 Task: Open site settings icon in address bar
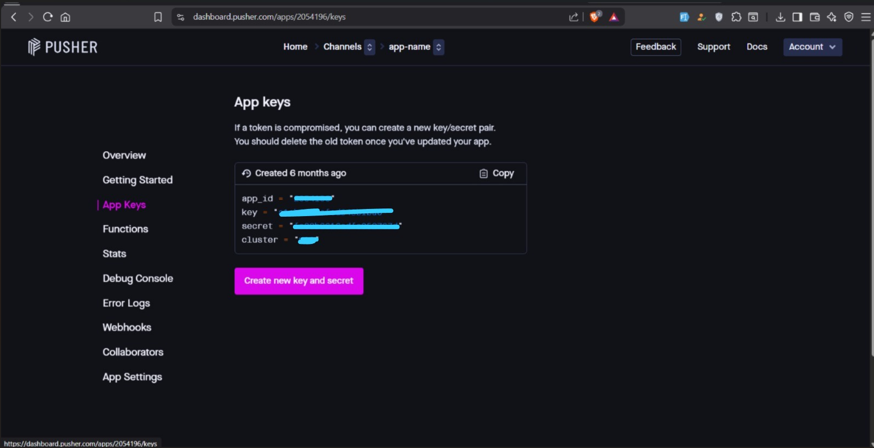click(181, 17)
